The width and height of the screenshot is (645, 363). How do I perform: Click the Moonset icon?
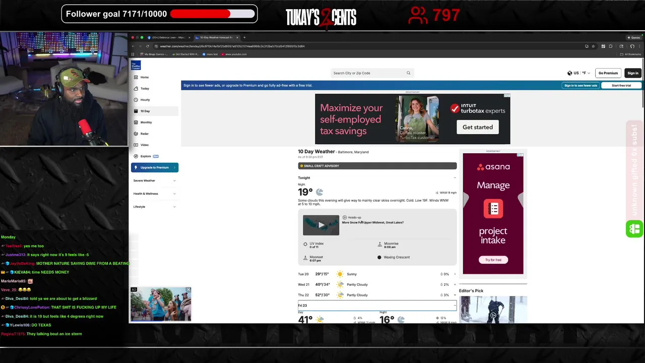[x=305, y=258]
